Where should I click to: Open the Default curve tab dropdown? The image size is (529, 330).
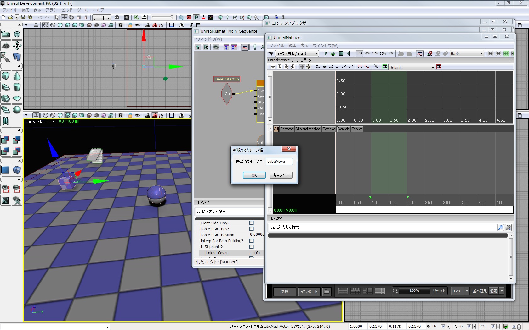point(432,67)
